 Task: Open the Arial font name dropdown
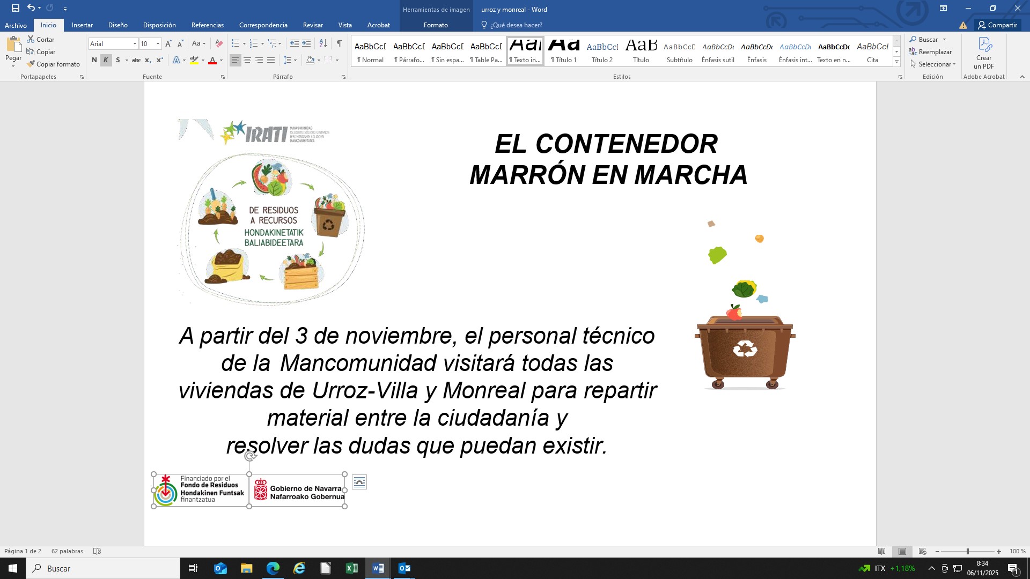pos(135,44)
